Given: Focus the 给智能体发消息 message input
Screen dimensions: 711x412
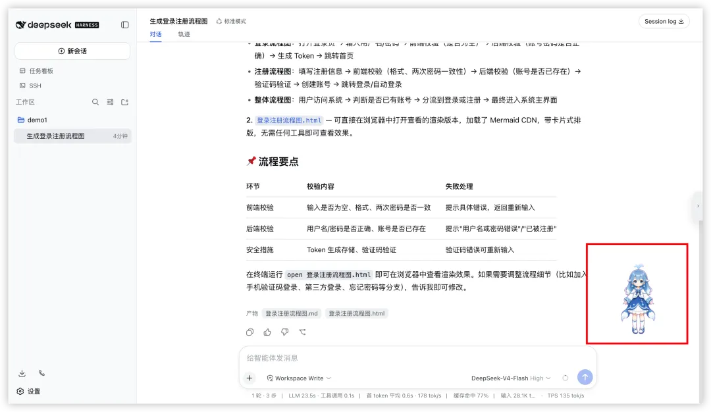Looking at the screenshot, I should tap(417, 358).
